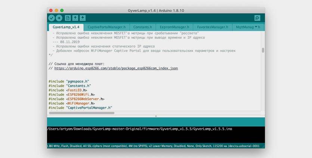Open the CaptivePortalManager.h tab

[x=106, y=27]
